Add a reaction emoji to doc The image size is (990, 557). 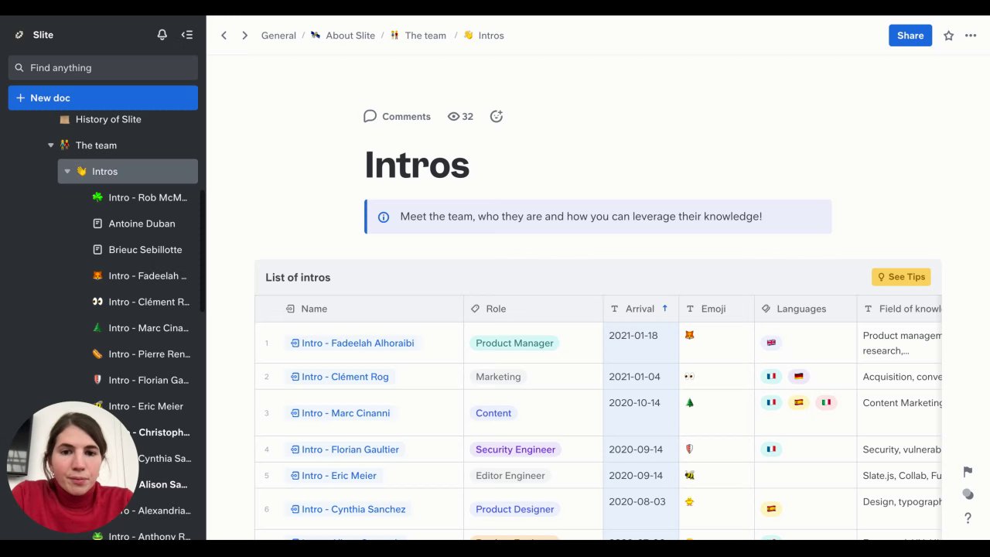pyautogui.click(x=497, y=116)
